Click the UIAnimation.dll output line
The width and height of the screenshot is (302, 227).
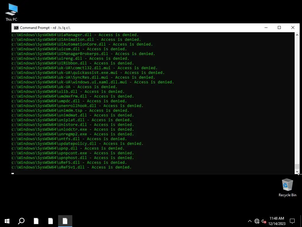click(x=76, y=40)
